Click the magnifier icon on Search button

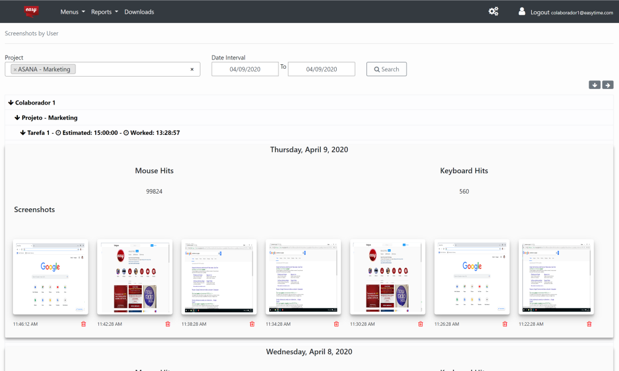tap(376, 69)
